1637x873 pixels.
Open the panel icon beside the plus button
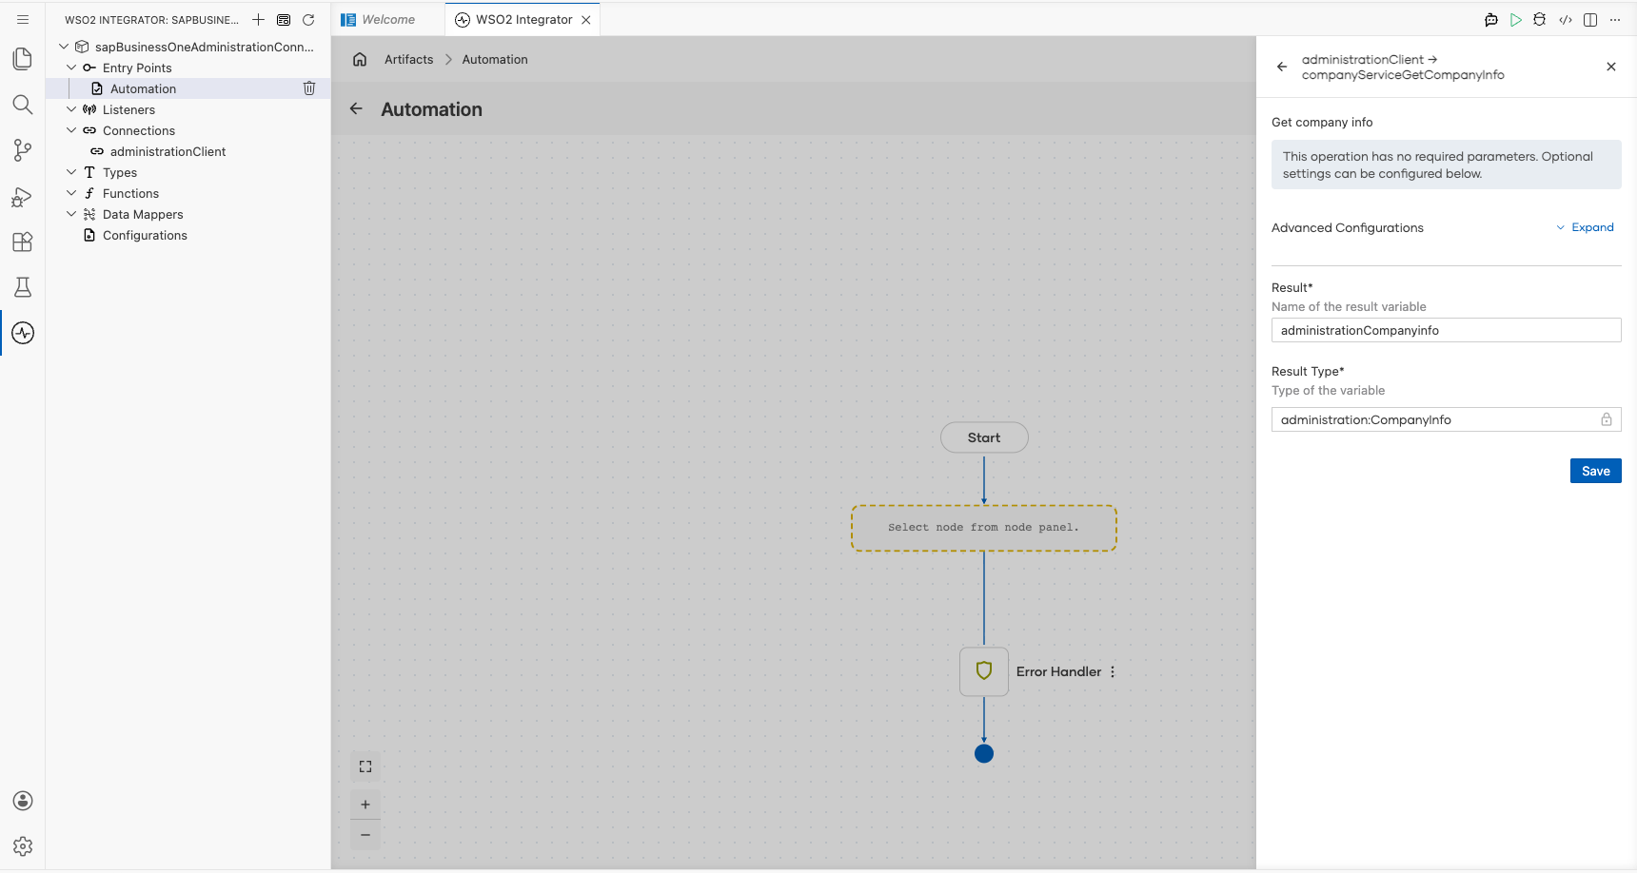(x=284, y=20)
